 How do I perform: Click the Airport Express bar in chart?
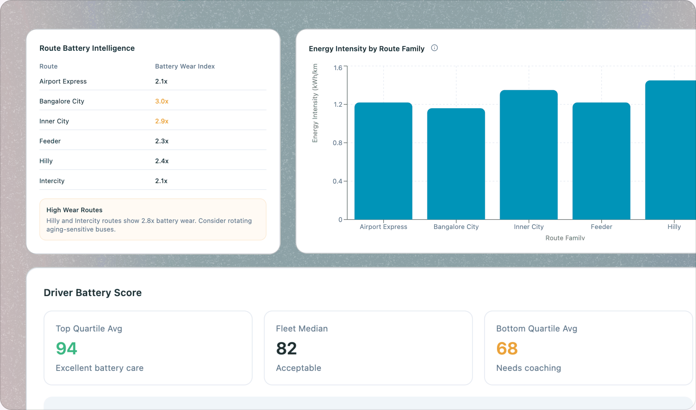click(383, 161)
